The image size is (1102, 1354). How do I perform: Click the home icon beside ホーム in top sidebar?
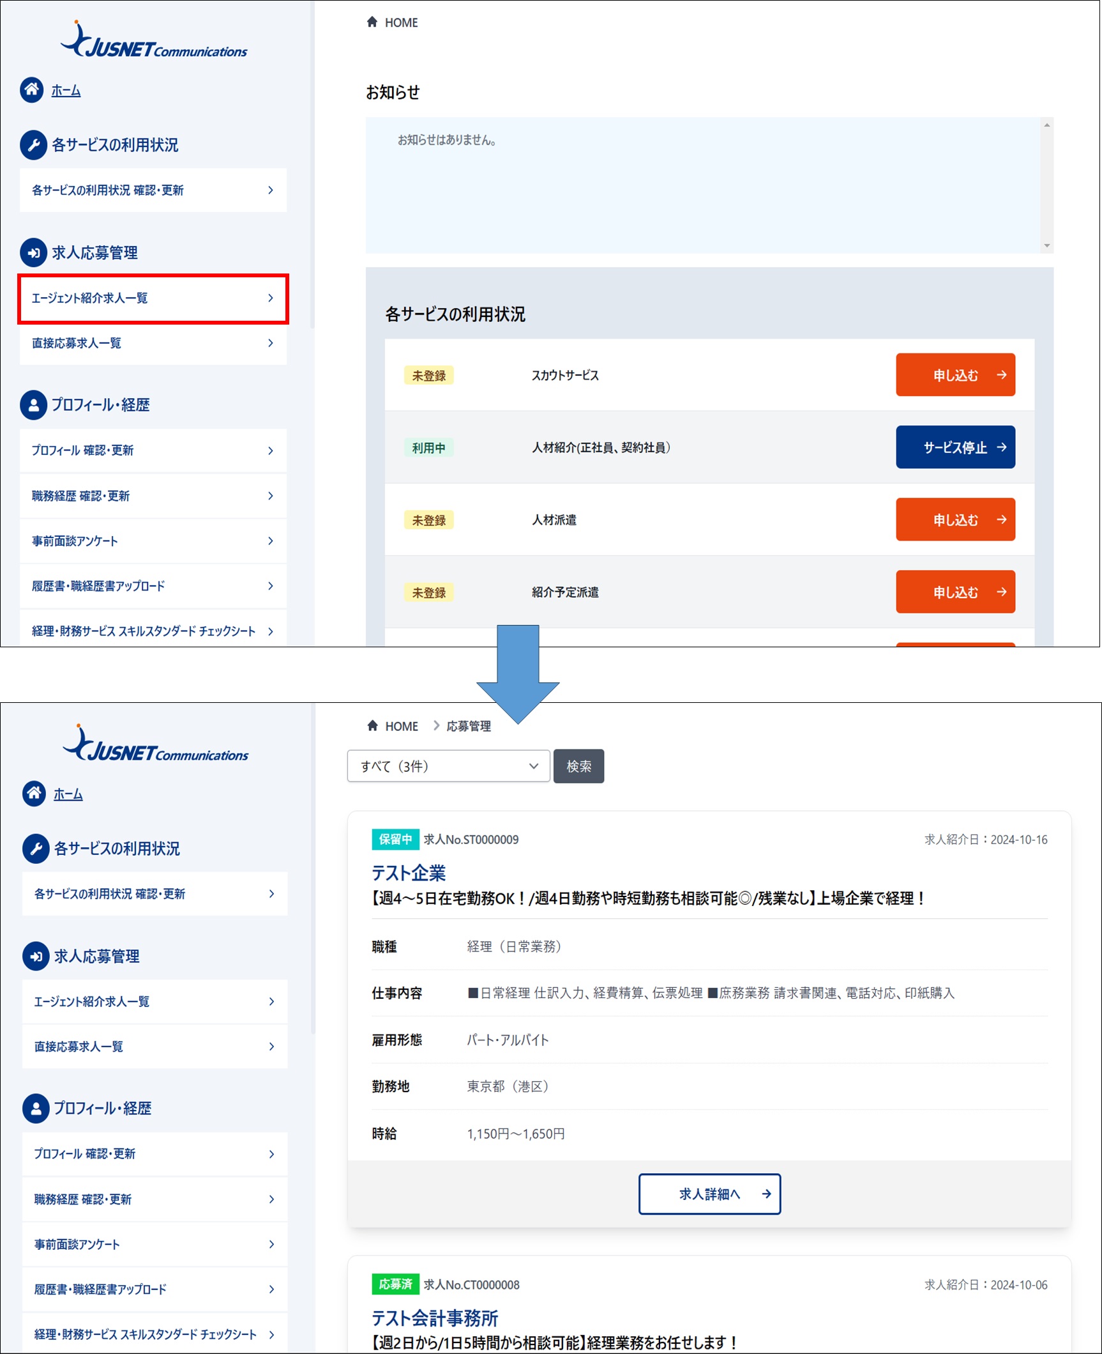point(32,90)
